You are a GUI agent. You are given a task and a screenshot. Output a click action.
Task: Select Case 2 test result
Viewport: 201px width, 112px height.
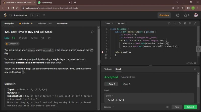(126, 84)
